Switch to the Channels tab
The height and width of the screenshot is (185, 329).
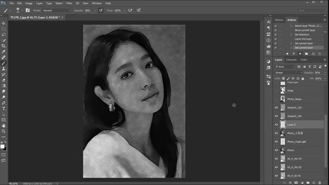coord(291,60)
